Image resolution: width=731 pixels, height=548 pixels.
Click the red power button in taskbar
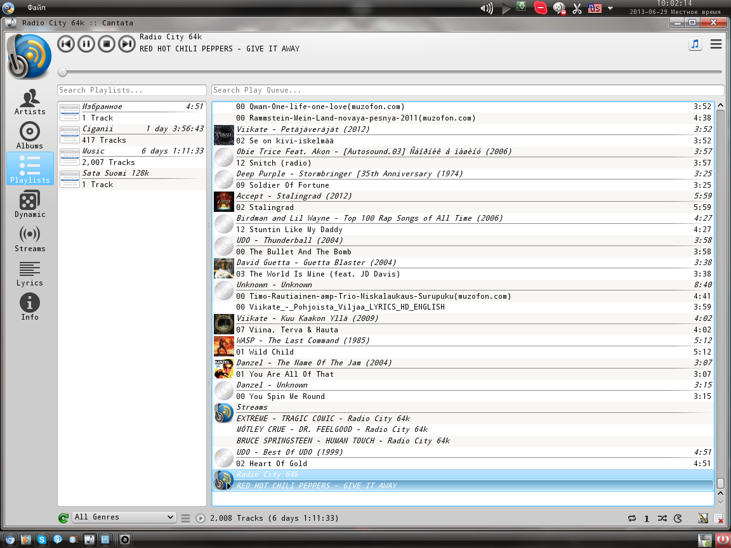point(721,540)
